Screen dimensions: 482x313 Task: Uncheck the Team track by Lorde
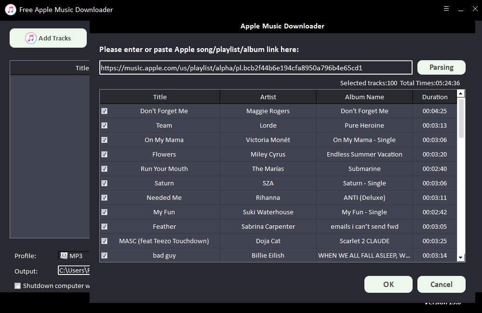[x=105, y=125]
